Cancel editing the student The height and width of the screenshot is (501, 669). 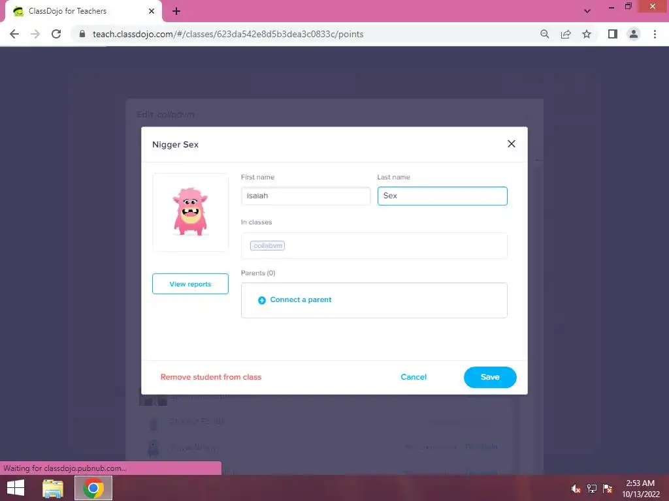tap(414, 377)
